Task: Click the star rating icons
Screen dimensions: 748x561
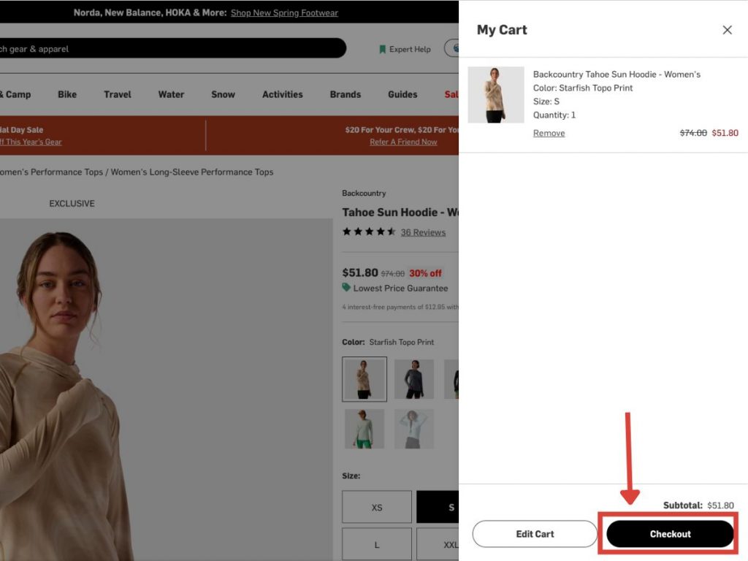Action: [369, 232]
